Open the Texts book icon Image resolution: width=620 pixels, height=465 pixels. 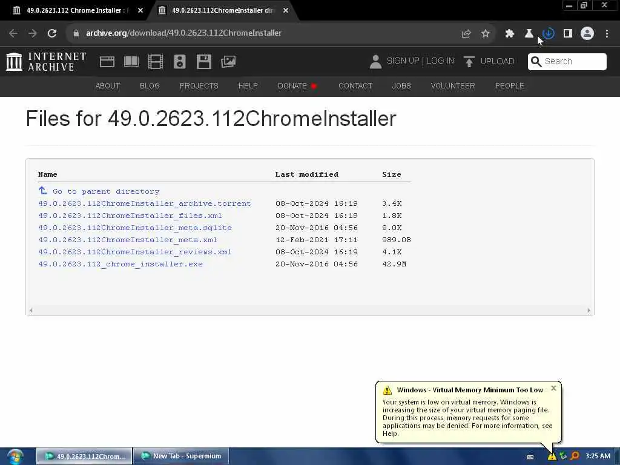pyautogui.click(x=131, y=62)
